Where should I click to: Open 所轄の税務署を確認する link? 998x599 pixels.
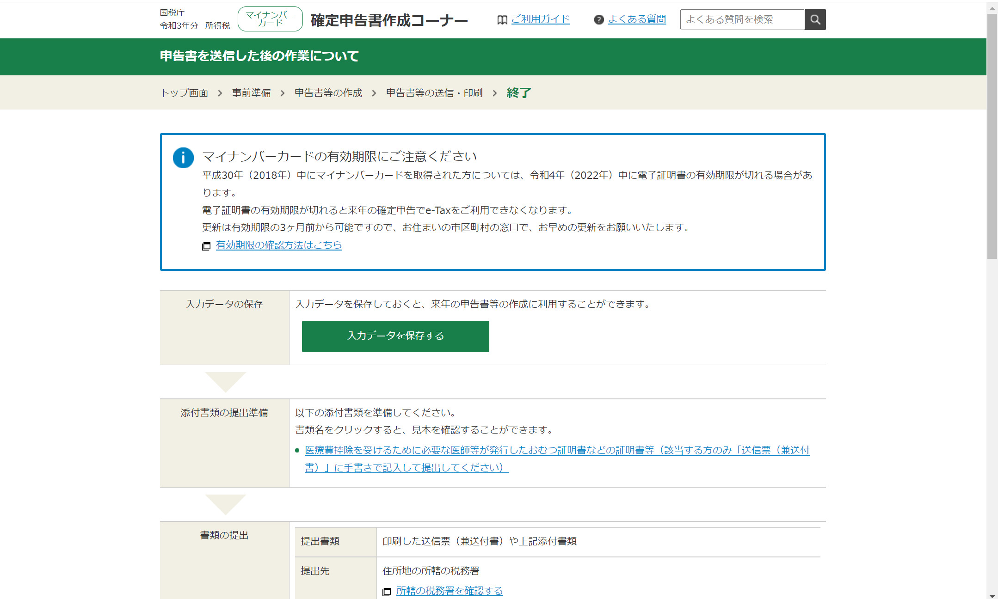[449, 591]
